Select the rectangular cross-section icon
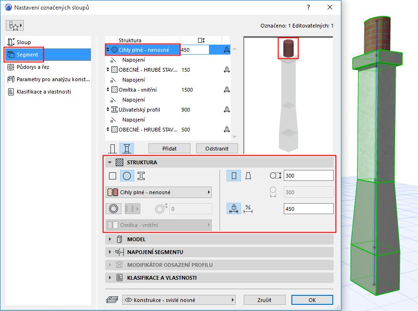418x311 pixels. 112,176
